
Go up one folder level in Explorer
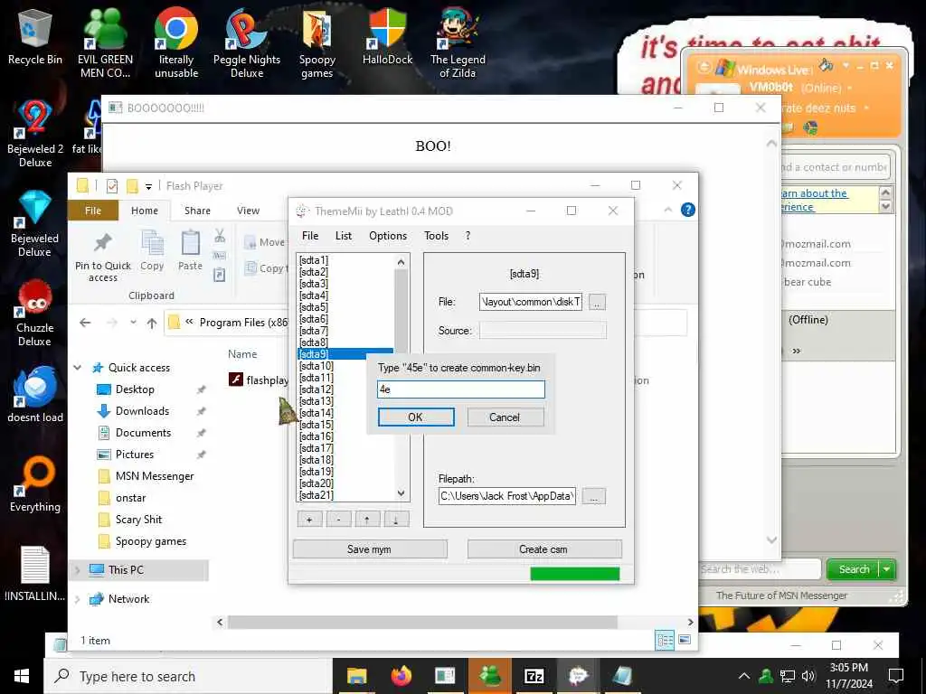click(x=152, y=323)
